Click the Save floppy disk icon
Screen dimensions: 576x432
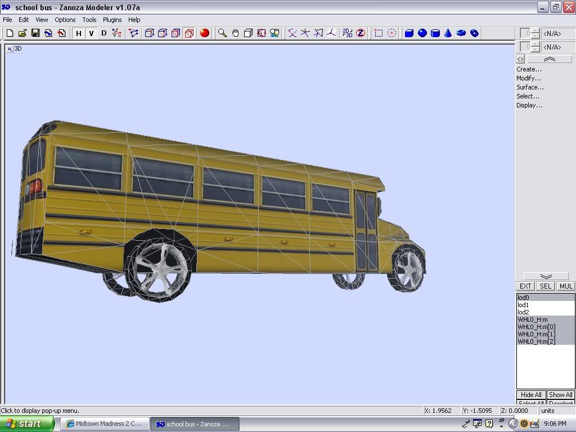point(35,33)
